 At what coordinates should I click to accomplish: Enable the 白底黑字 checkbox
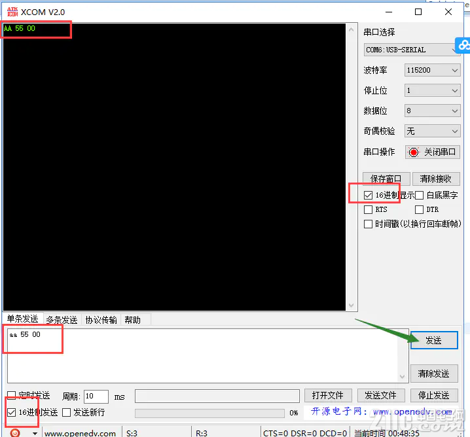(x=419, y=196)
